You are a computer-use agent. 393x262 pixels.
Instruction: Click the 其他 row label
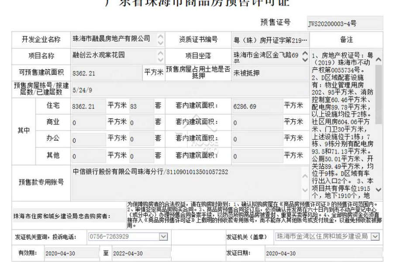tap(53, 155)
